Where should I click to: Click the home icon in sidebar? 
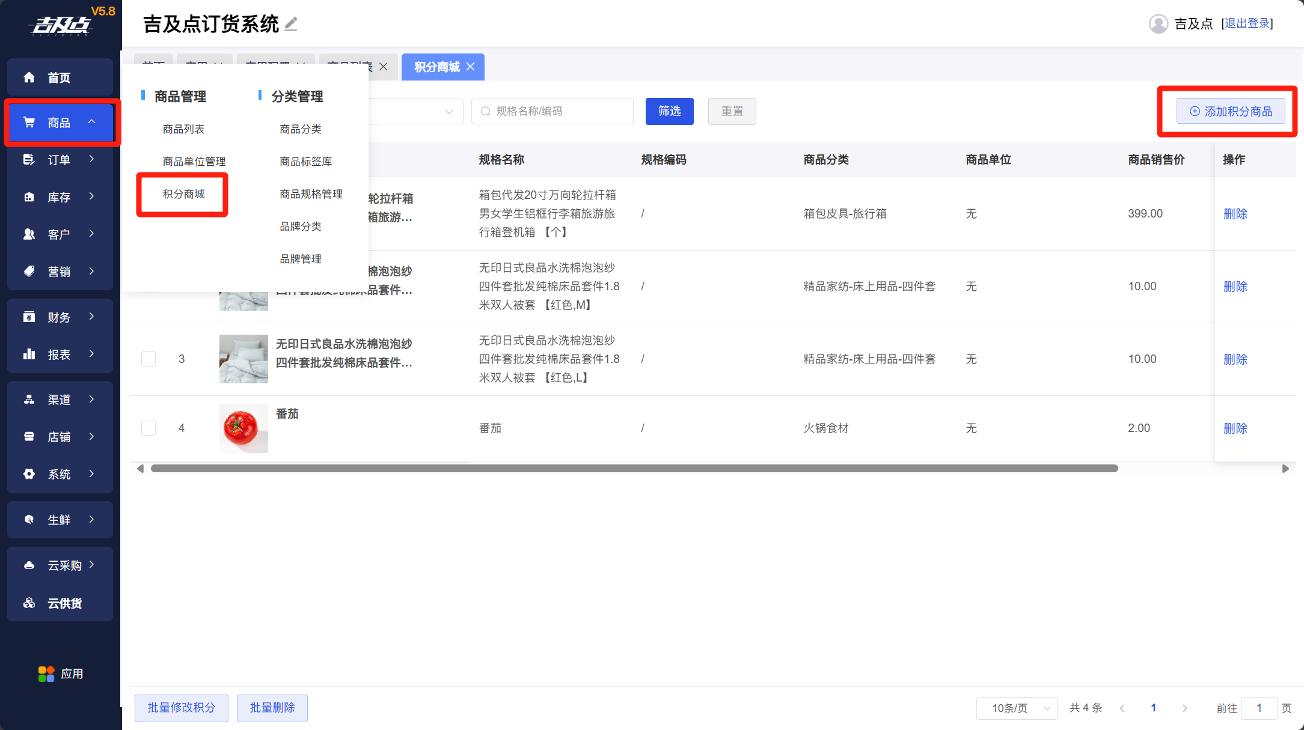tap(29, 78)
